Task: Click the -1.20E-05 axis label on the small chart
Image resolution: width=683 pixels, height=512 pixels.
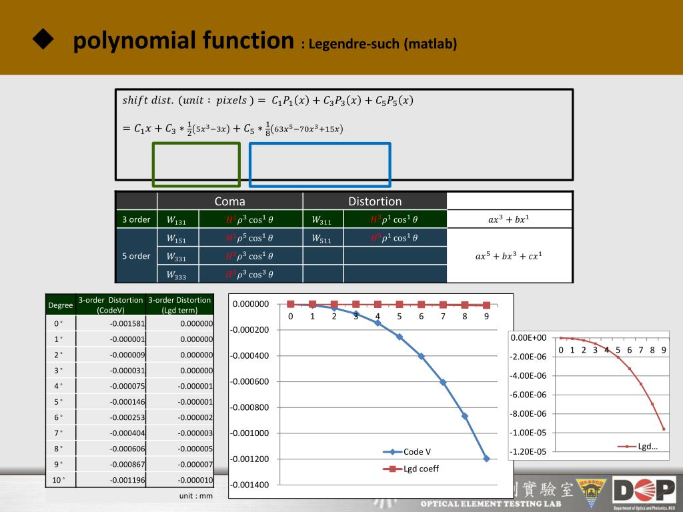Action: coord(528,452)
